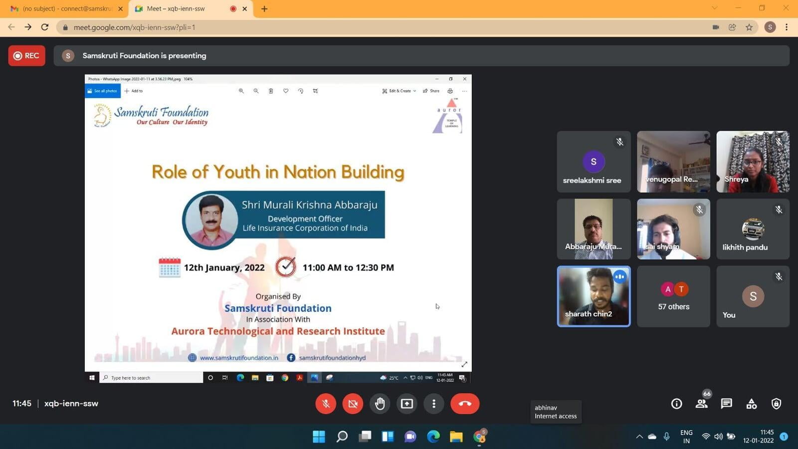The height and width of the screenshot is (449, 798).
Task: Unmute the microphone in call controls
Action: [326, 404]
